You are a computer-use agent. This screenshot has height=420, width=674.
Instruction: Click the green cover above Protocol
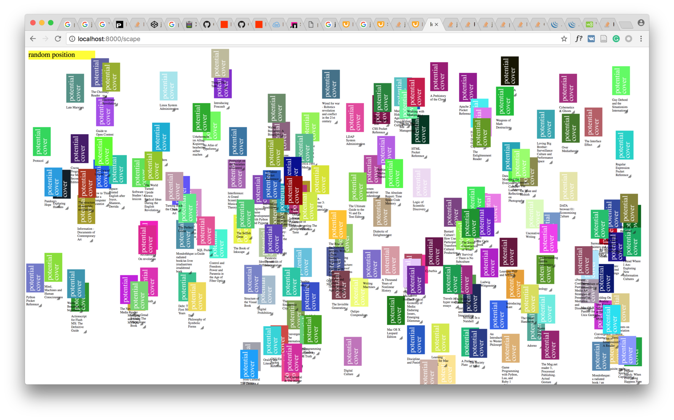coord(42,142)
